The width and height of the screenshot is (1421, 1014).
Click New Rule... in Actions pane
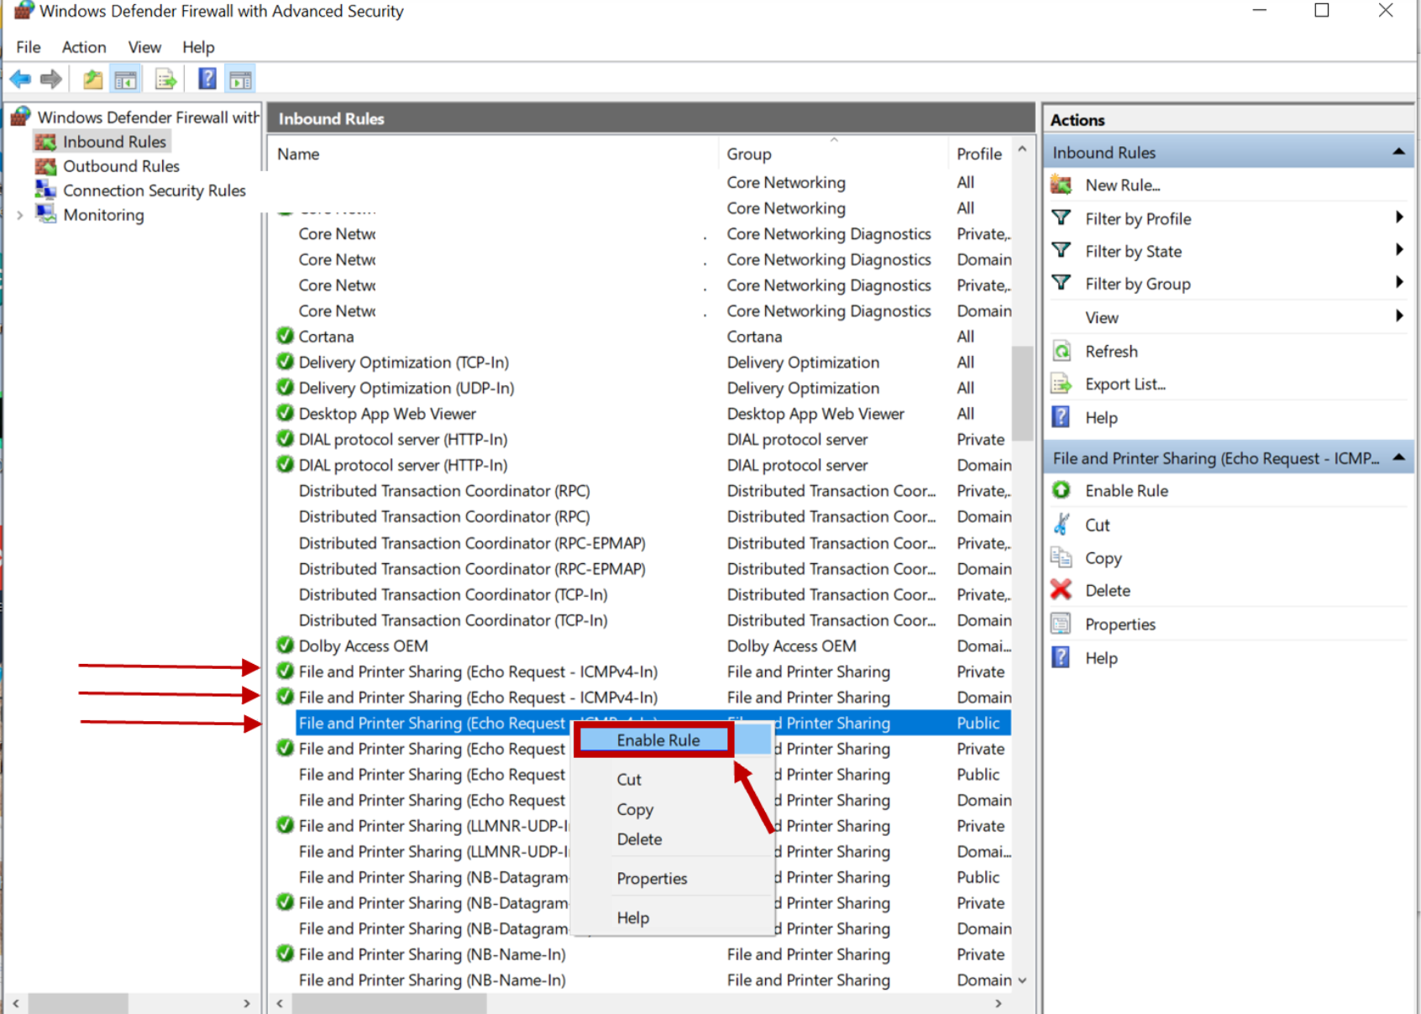click(1122, 185)
